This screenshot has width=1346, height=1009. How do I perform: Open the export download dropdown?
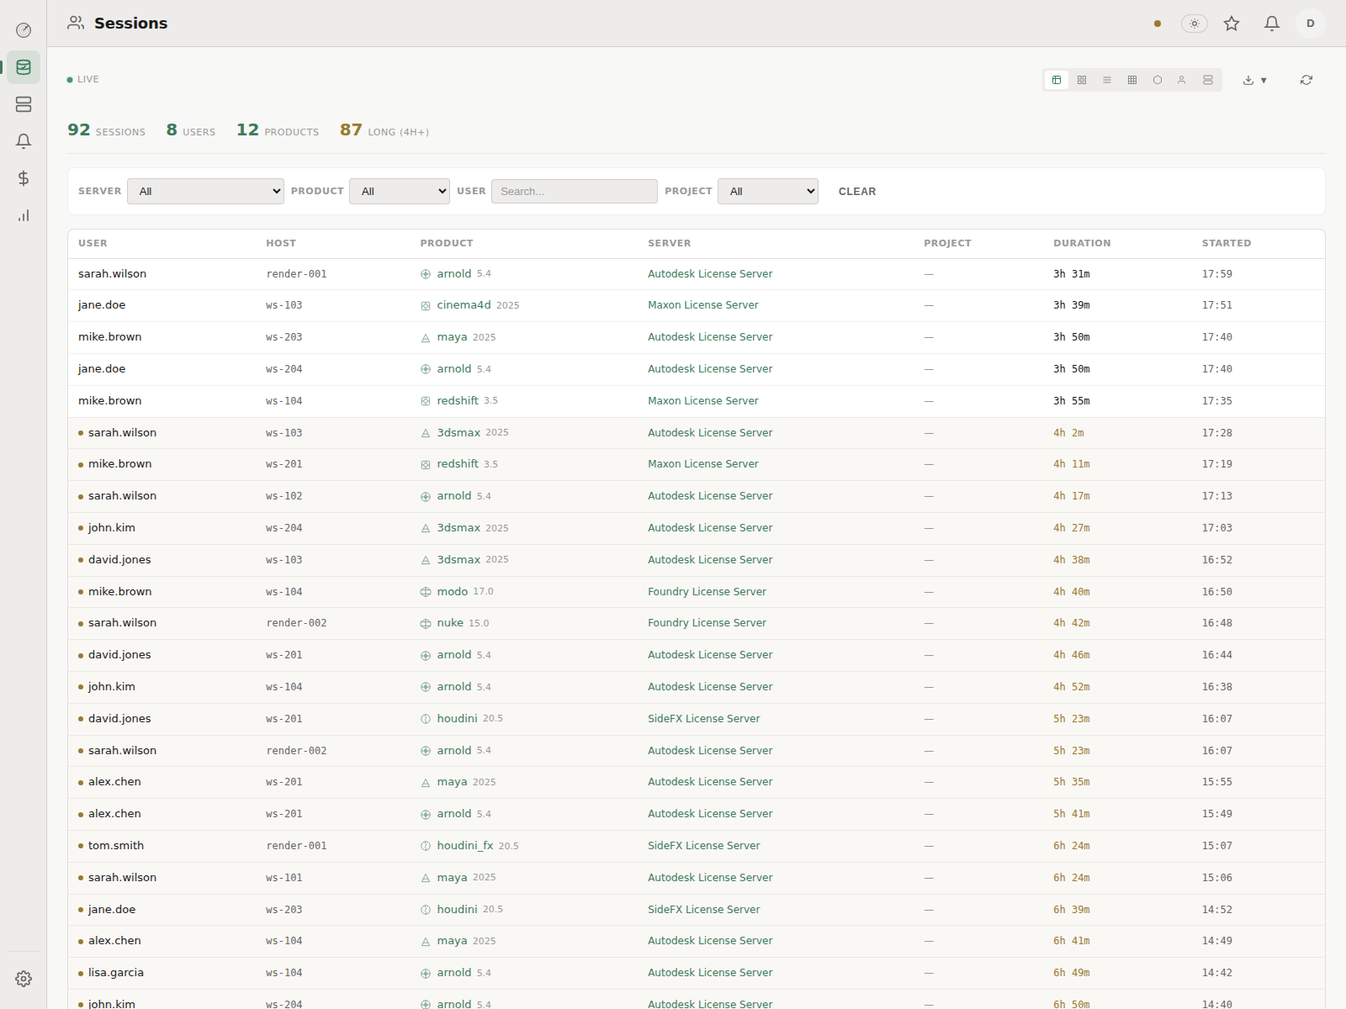coord(1255,80)
